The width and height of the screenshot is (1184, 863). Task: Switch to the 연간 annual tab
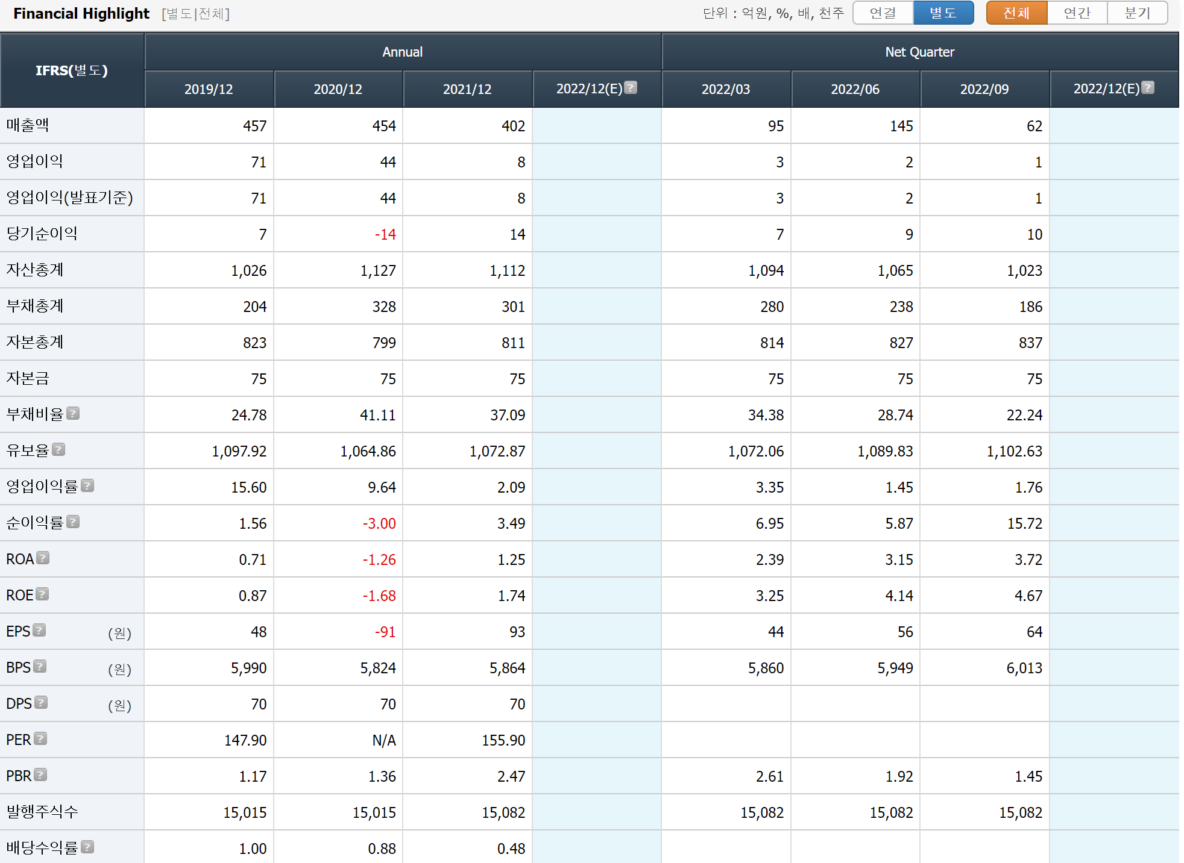point(1077,13)
